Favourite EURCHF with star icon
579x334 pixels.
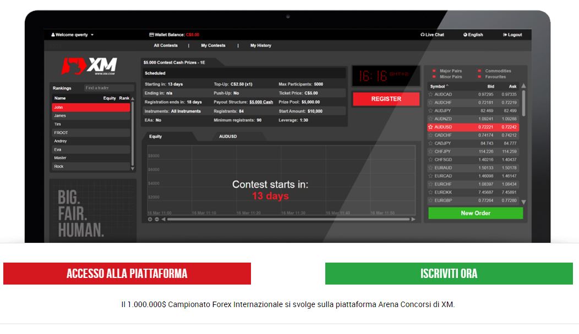click(430, 184)
